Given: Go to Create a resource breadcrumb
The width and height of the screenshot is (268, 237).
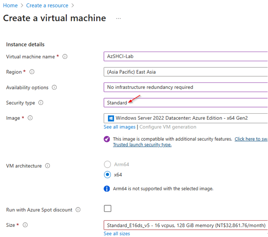Looking at the screenshot, I should pos(47,5).
